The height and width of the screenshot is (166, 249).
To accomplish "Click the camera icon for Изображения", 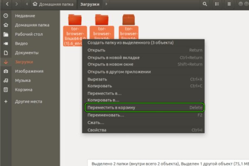I will point(5,71).
